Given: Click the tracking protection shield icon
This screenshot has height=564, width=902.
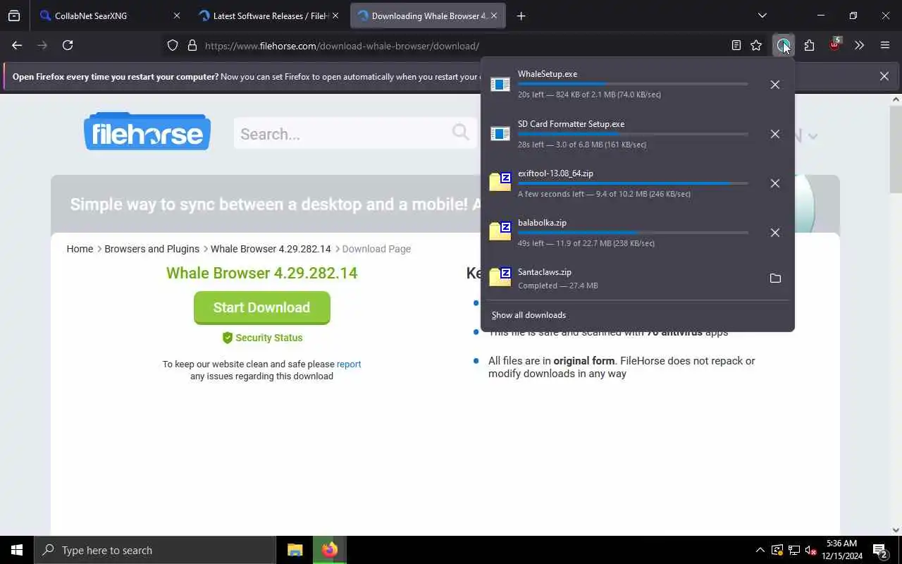Looking at the screenshot, I should click(173, 46).
